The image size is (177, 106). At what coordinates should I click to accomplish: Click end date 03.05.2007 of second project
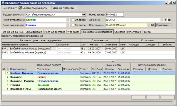click(x=111, y=52)
